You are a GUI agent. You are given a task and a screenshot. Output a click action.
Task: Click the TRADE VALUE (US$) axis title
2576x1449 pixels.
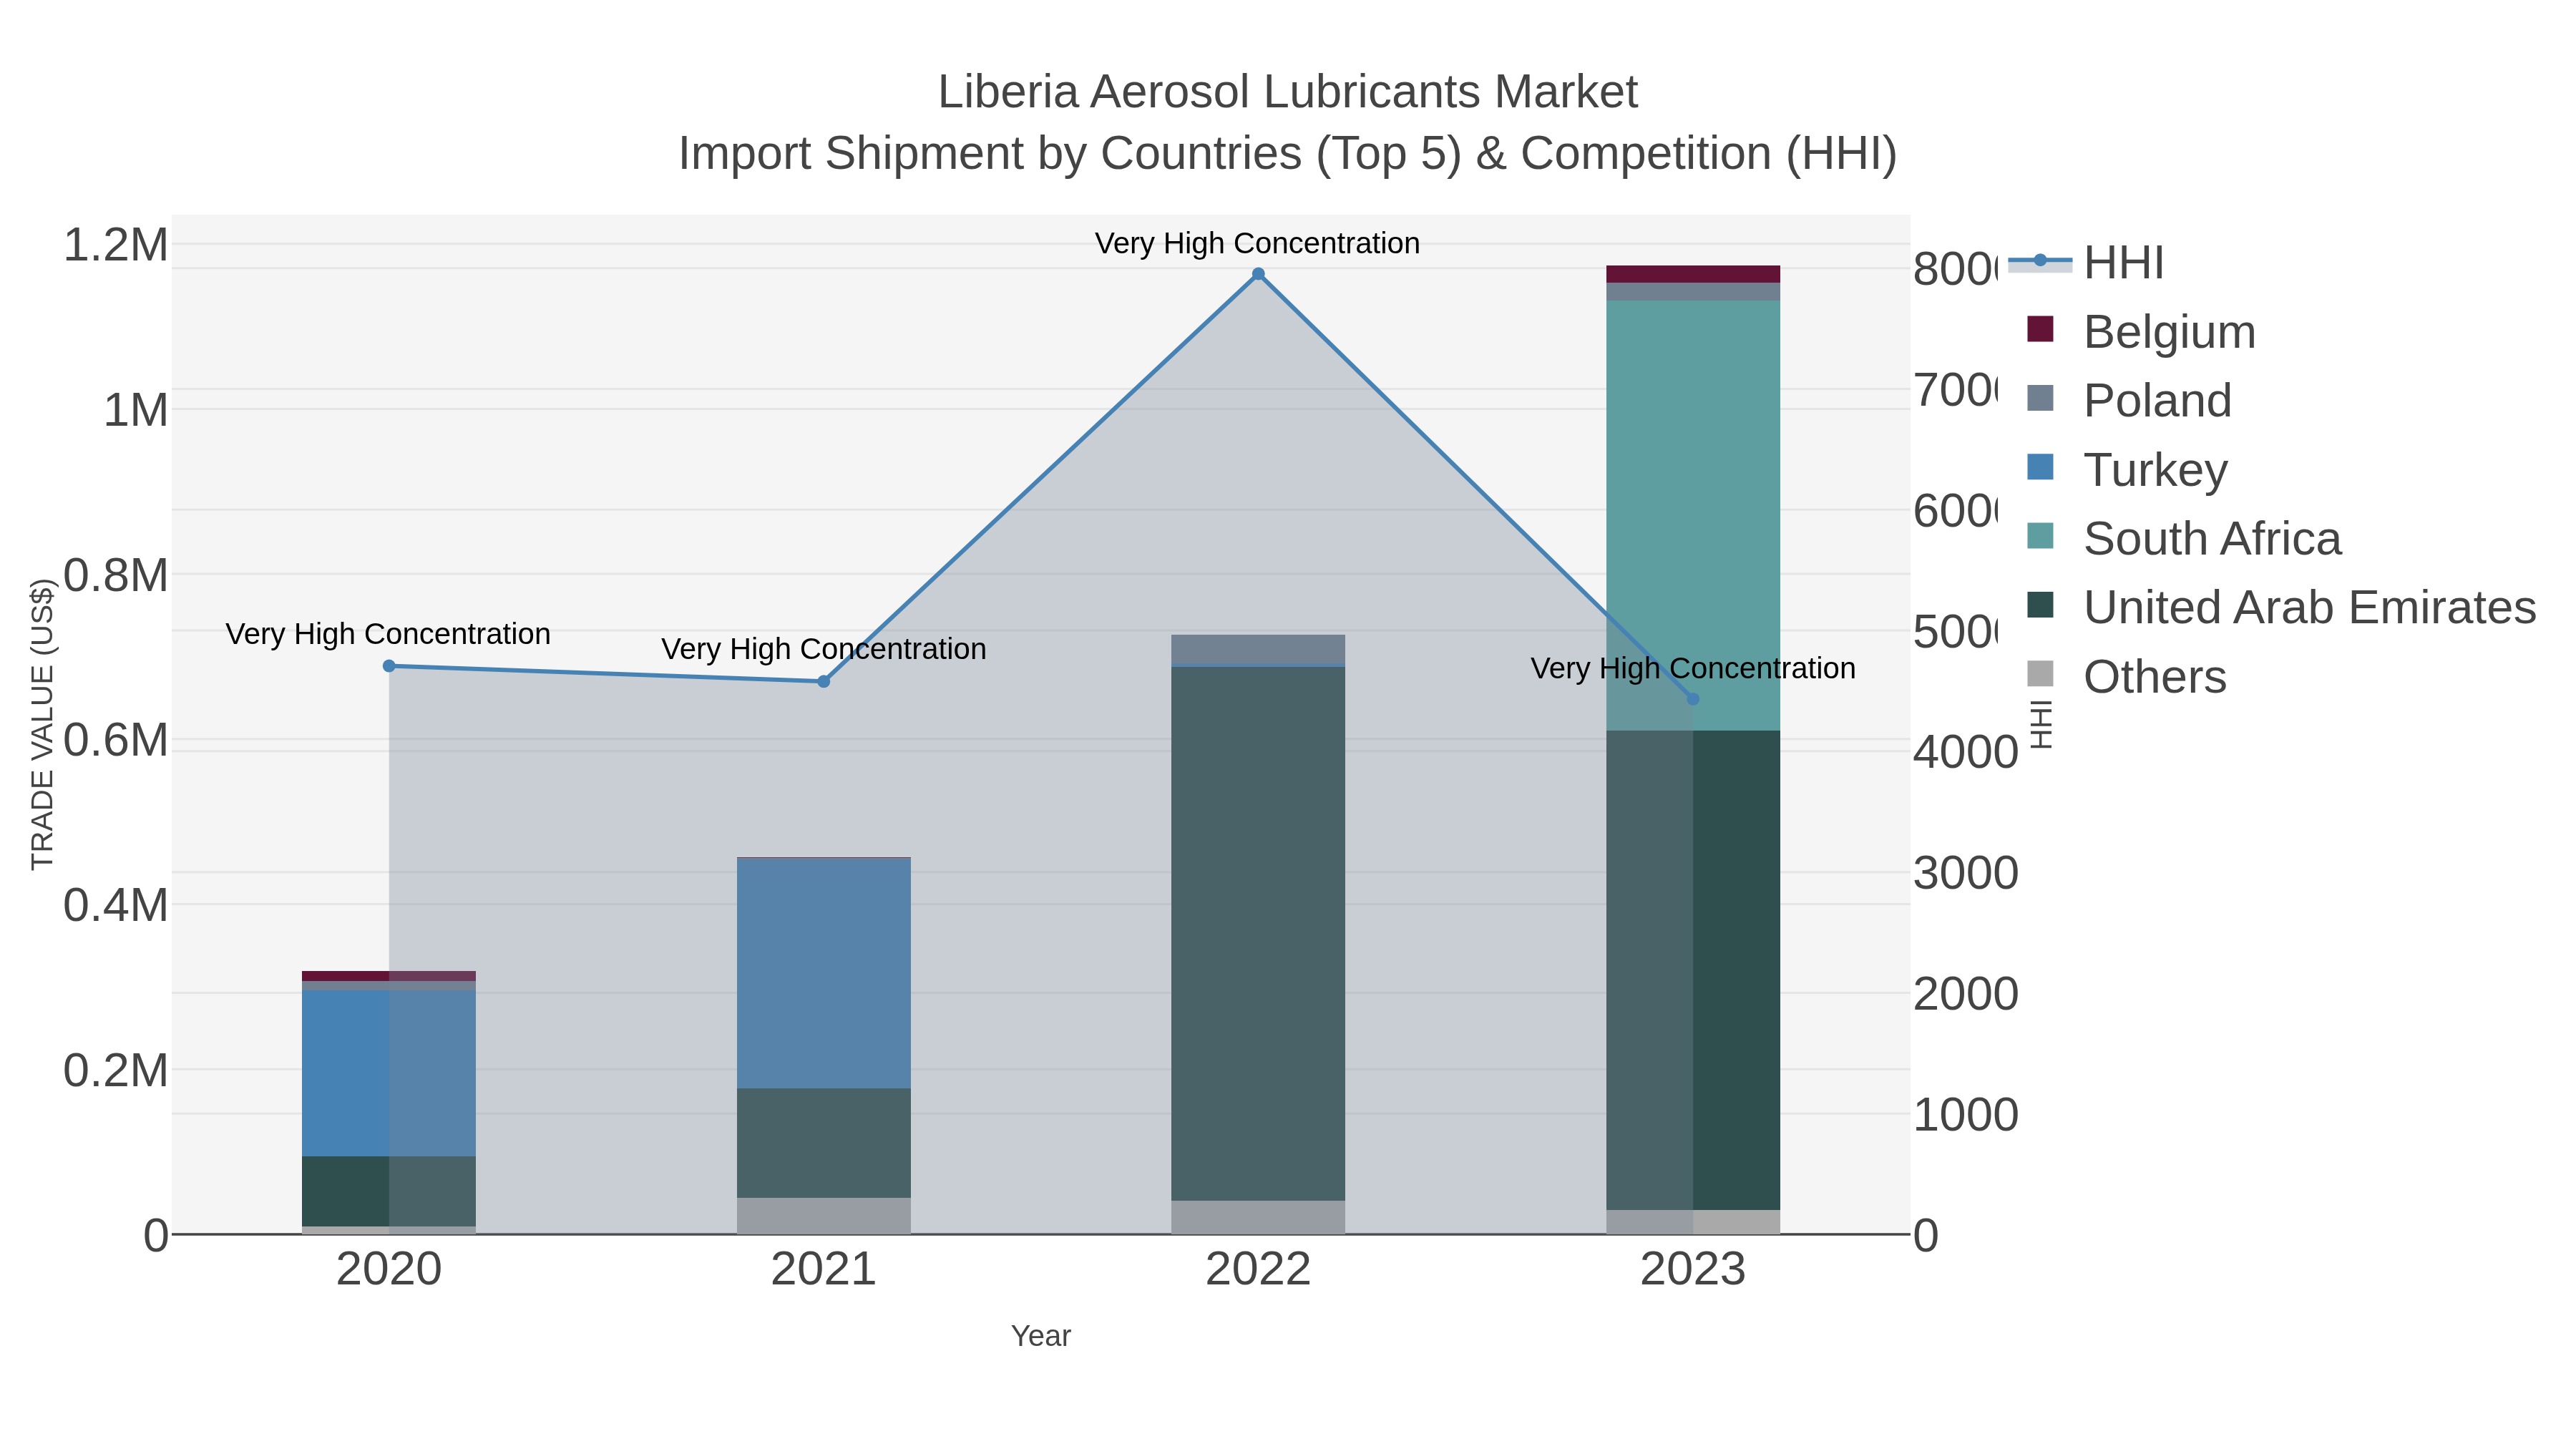click(x=42, y=724)
